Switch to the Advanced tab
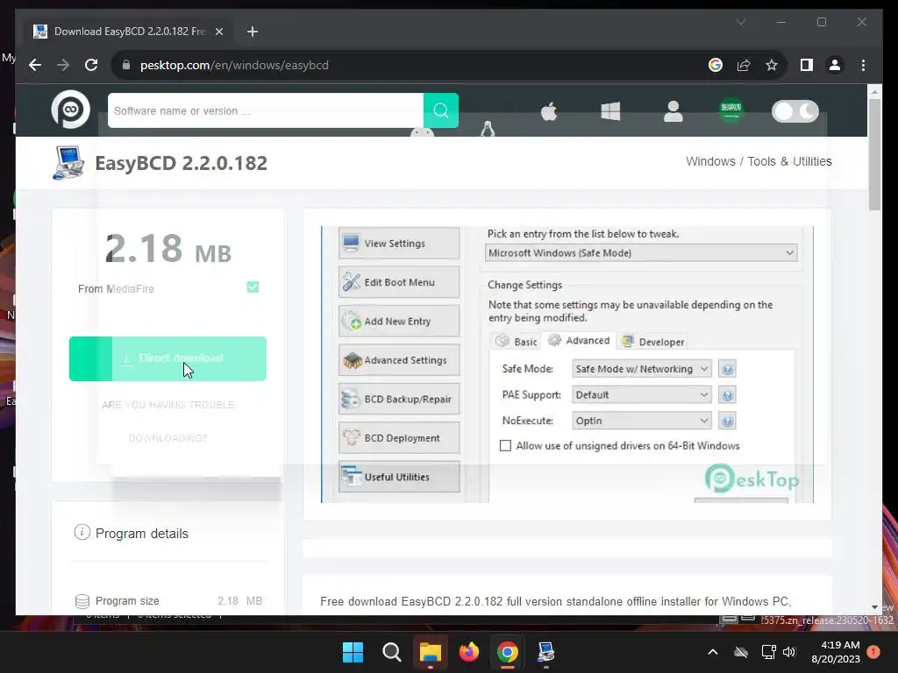898x673 pixels. click(579, 341)
